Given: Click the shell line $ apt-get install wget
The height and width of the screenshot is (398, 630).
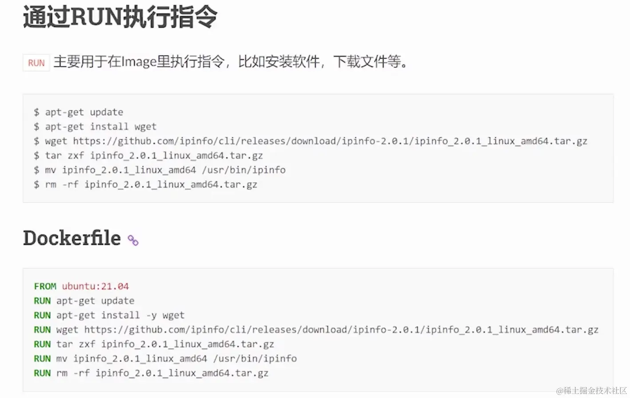Looking at the screenshot, I should click(x=95, y=127).
